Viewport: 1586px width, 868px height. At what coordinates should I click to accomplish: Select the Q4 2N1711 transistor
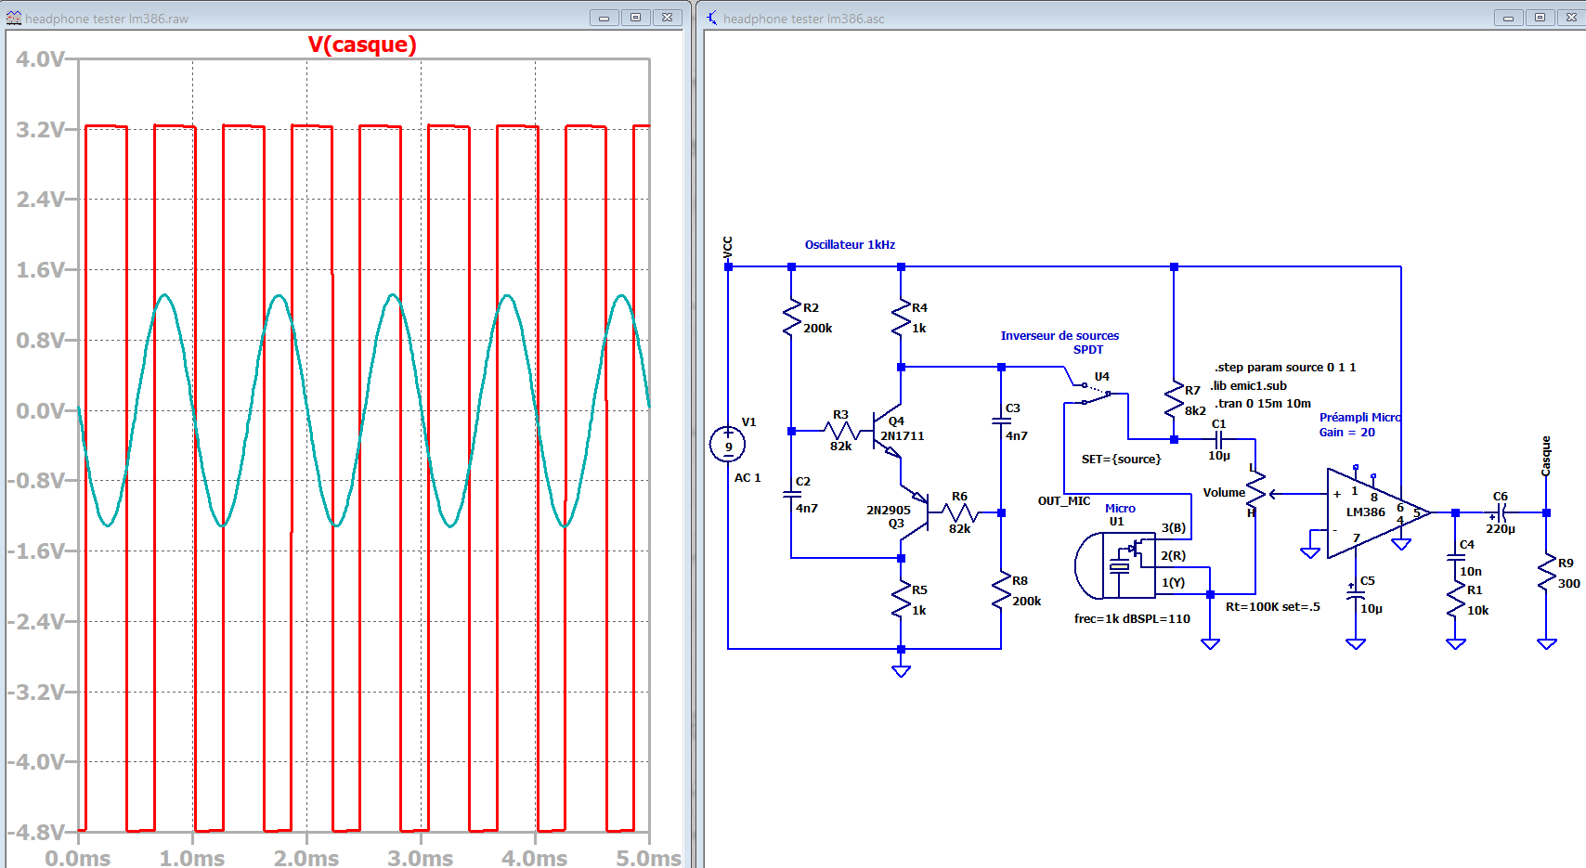click(889, 432)
